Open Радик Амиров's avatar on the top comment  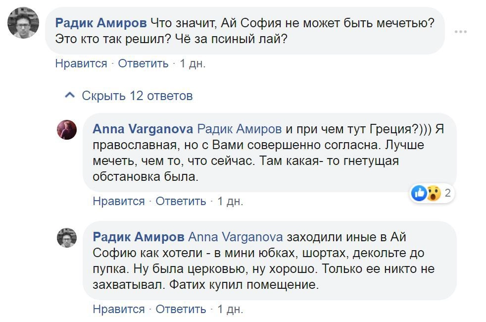23,23
